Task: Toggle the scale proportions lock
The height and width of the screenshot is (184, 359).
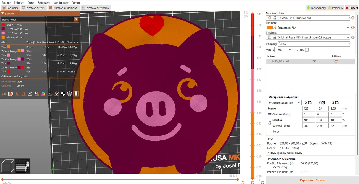Action: pyautogui.click(x=269, y=123)
